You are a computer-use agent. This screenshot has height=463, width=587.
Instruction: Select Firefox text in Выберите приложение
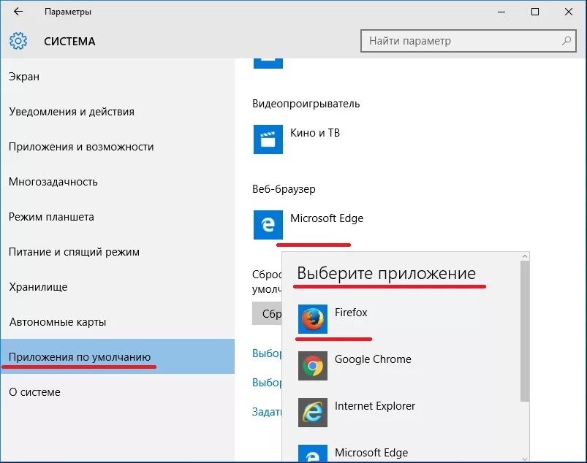[351, 313]
